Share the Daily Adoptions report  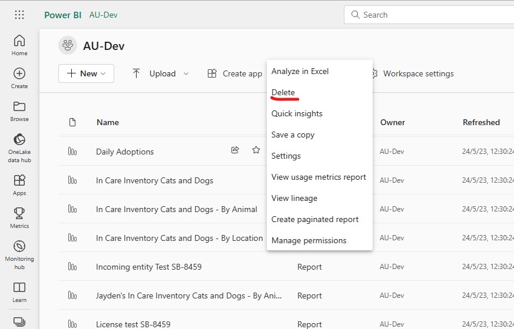[235, 150]
